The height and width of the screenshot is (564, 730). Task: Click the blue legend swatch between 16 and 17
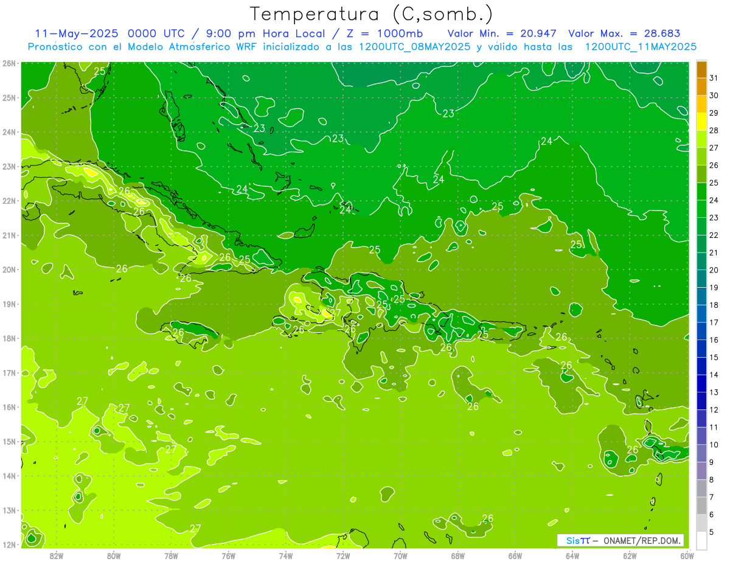pyautogui.click(x=701, y=331)
